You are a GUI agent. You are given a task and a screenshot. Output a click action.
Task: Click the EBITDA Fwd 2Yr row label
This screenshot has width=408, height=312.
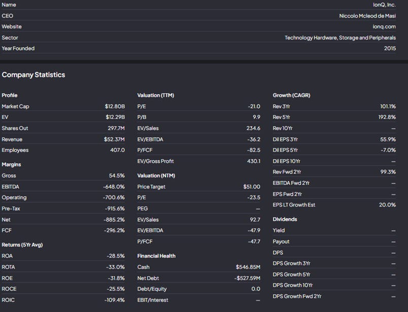(x=291, y=183)
